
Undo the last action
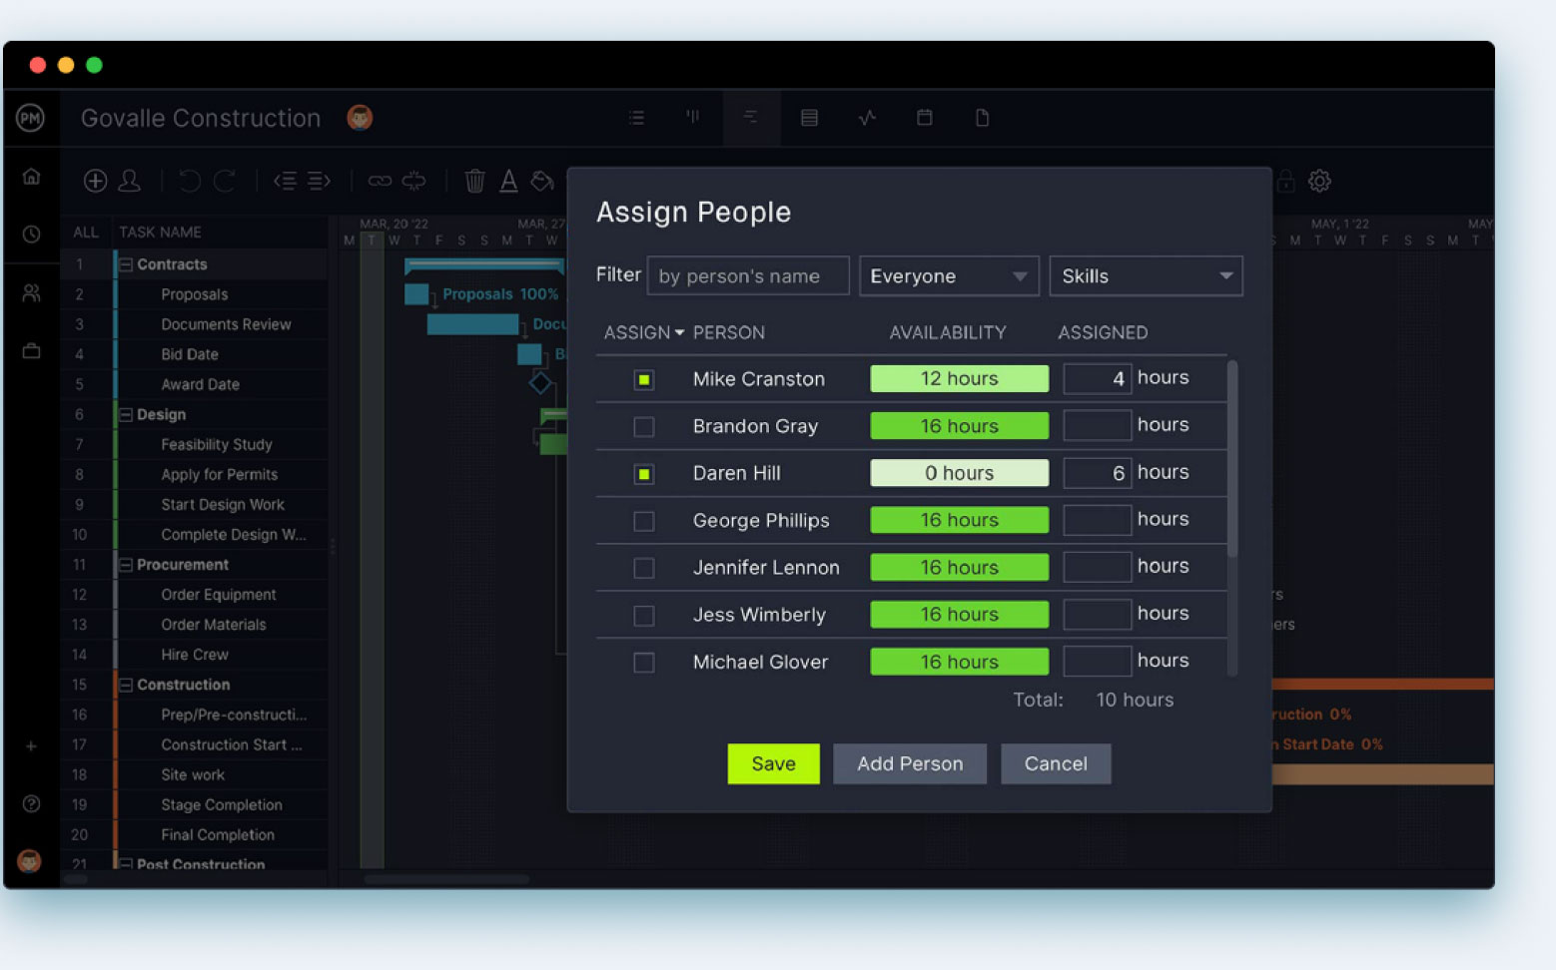coord(189,181)
